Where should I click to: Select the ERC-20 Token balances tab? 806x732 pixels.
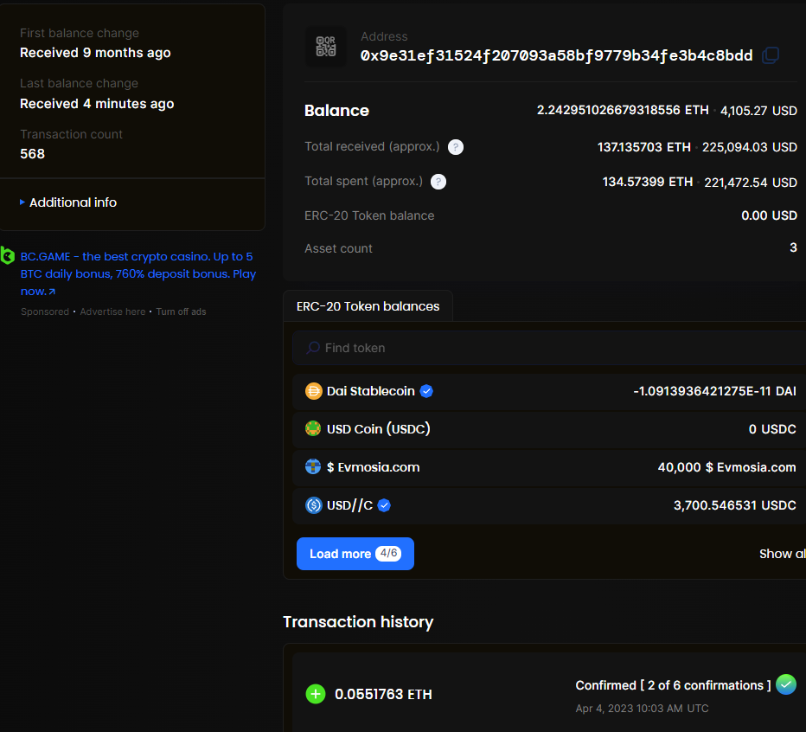368,306
